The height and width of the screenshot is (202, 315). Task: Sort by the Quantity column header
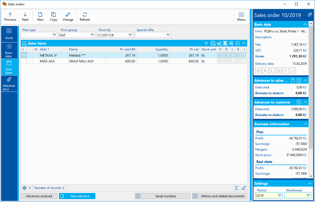153,49
